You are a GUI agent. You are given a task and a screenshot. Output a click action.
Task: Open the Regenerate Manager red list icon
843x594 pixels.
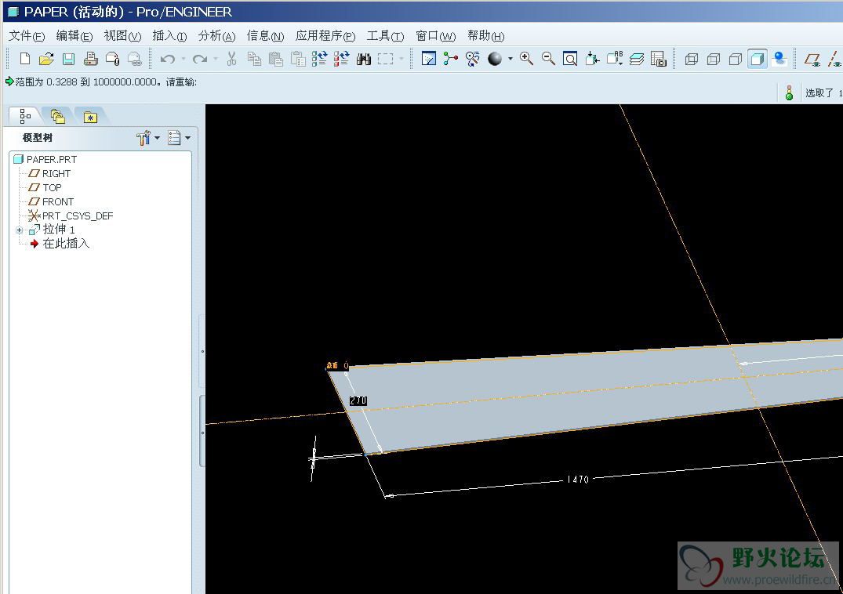click(341, 59)
